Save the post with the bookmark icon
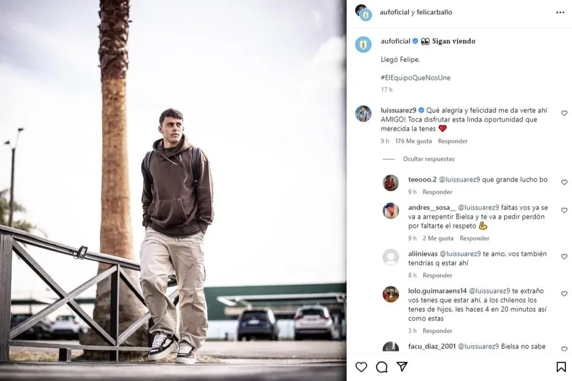The image size is (572, 381). (561, 367)
